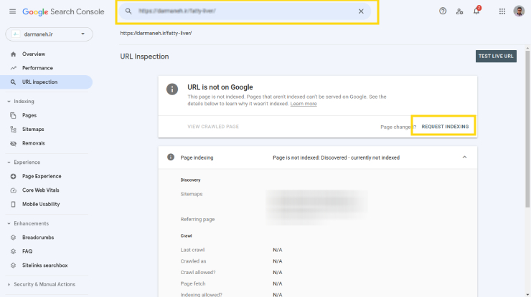531x297 pixels.
Task: Click the URL inspection magnifier icon in sidebar
Action: point(13,82)
